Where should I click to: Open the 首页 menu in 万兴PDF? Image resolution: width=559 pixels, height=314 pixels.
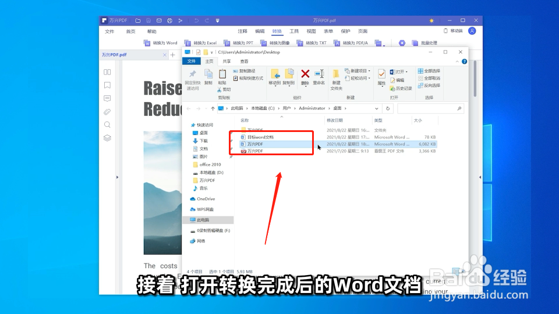tap(130, 31)
